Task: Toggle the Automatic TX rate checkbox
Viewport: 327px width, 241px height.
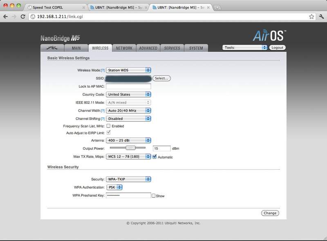Action: (155, 157)
